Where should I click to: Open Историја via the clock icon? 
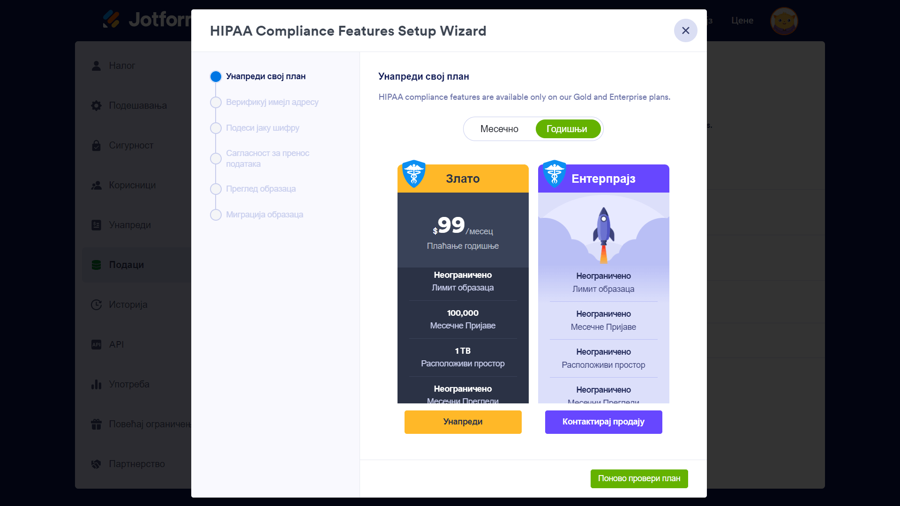(96, 305)
